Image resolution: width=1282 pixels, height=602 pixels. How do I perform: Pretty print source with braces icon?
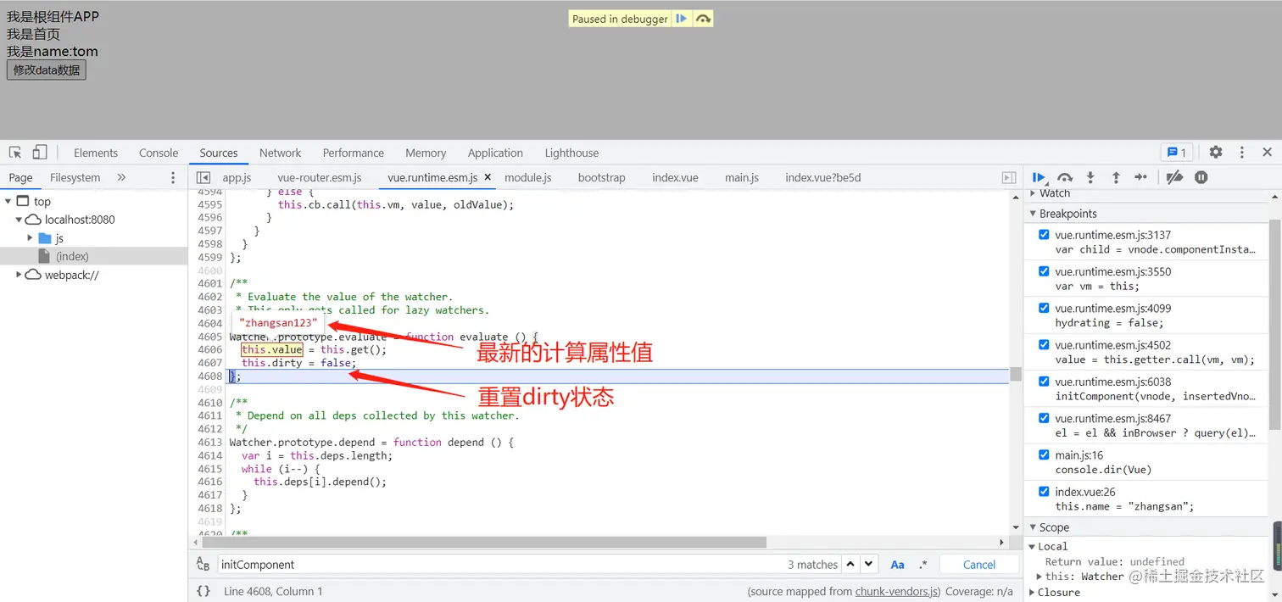tap(203, 591)
